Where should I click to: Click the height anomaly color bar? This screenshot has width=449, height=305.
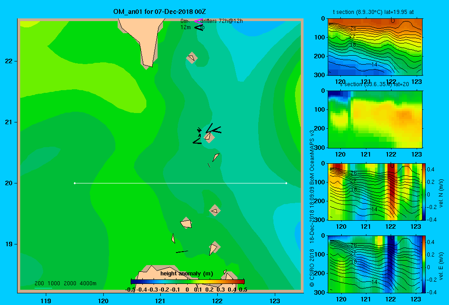coord(188,282)
